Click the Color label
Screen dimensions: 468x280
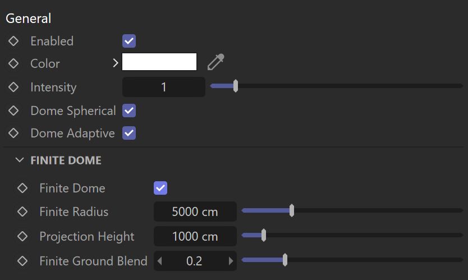45,63
